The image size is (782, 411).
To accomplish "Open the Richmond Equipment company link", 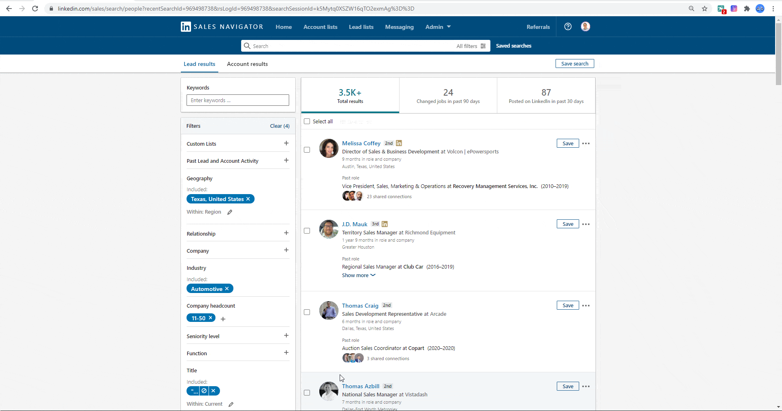I will point(430,233).
